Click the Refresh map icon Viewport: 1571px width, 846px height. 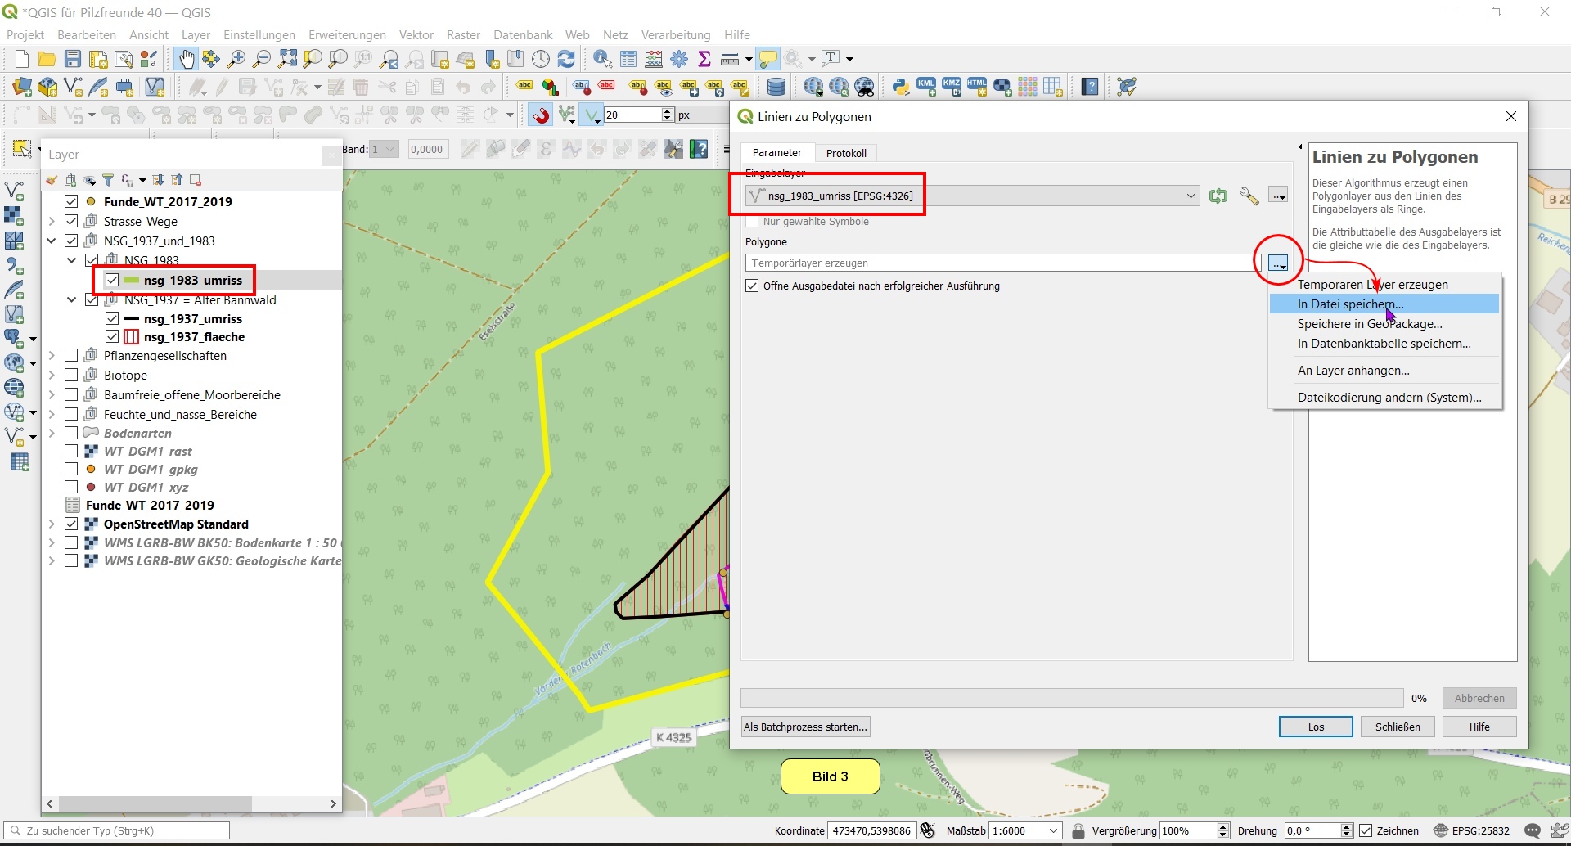coord(566,59)
